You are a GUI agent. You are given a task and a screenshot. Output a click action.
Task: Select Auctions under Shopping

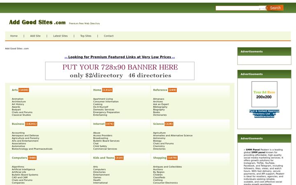(158, 169)
